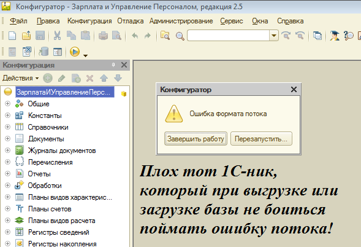Screen dimensions: 361x247
Task: Expand the Документы tree node
Action: (x=7, y=138)
